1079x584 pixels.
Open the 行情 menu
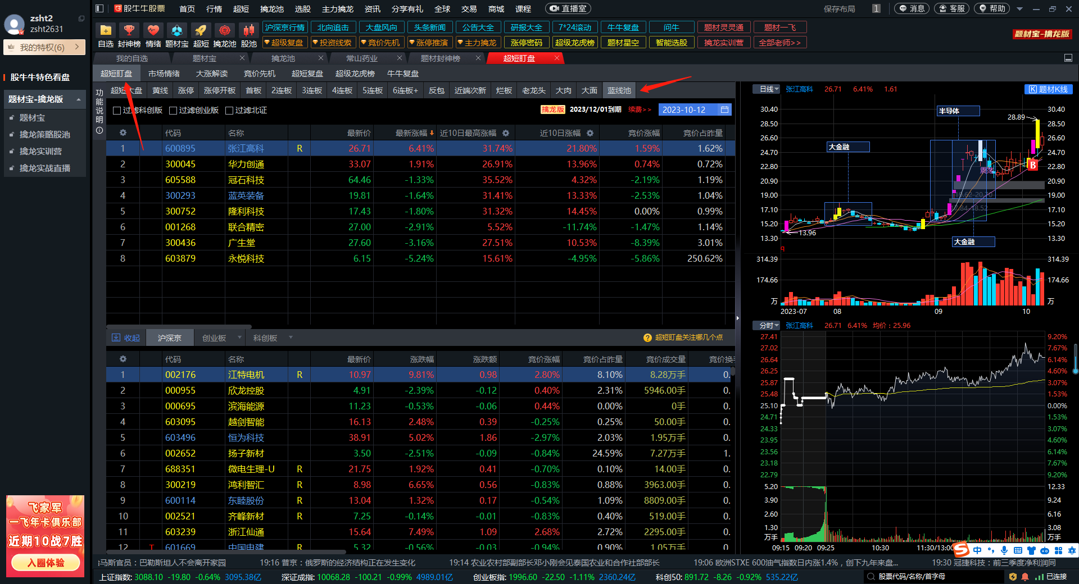[x=214, y=9]
